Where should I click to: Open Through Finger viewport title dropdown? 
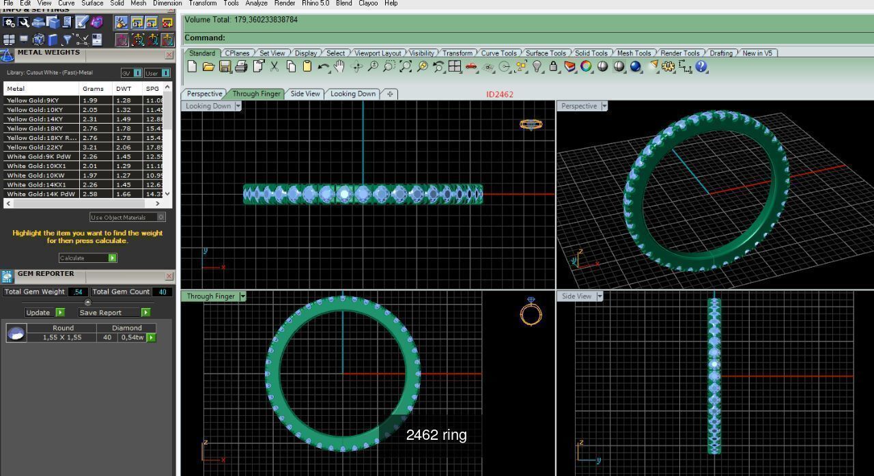[242, 296]
